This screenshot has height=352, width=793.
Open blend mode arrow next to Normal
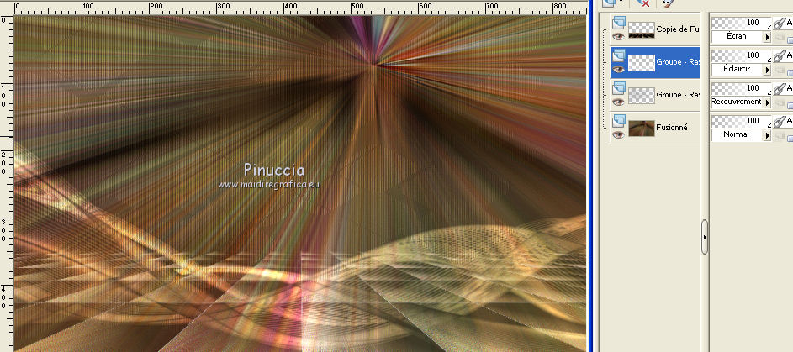click(x=767, y=136)
